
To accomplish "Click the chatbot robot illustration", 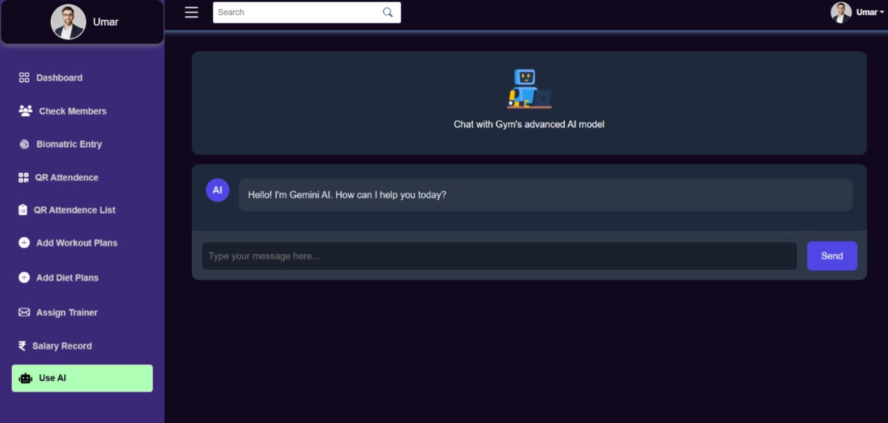I will tap(529, 89).
